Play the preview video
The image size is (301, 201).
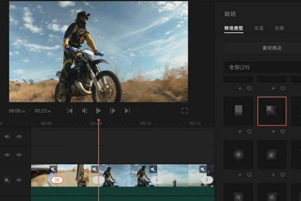click(98, 111)
